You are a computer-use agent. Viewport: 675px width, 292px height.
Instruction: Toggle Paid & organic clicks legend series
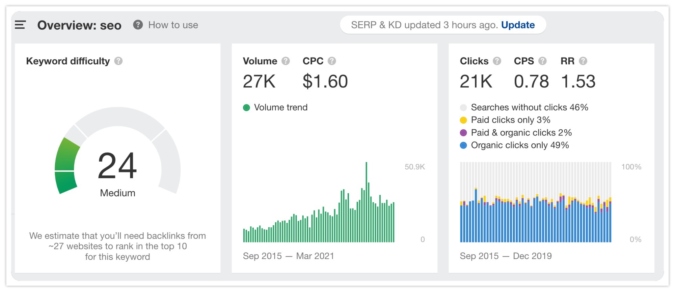coord(516,133)
